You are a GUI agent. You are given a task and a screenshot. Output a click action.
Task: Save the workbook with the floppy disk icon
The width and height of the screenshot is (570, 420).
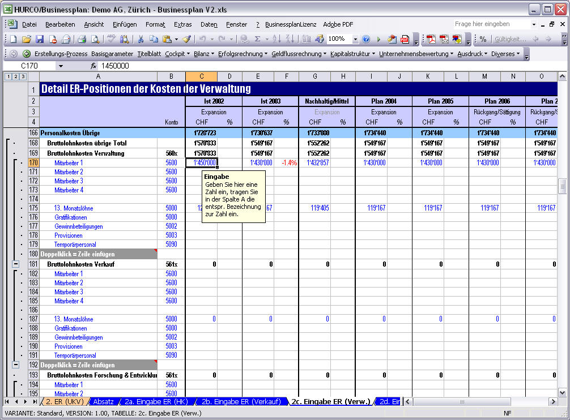pos(40,39)
